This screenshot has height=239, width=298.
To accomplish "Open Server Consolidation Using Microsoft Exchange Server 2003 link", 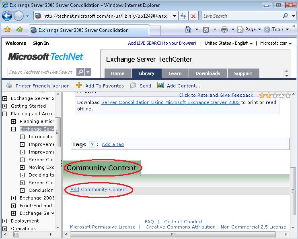I will (x=171, y=102).
